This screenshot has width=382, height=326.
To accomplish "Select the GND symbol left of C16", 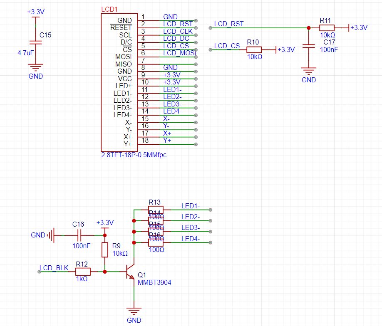I will [50, 235].
